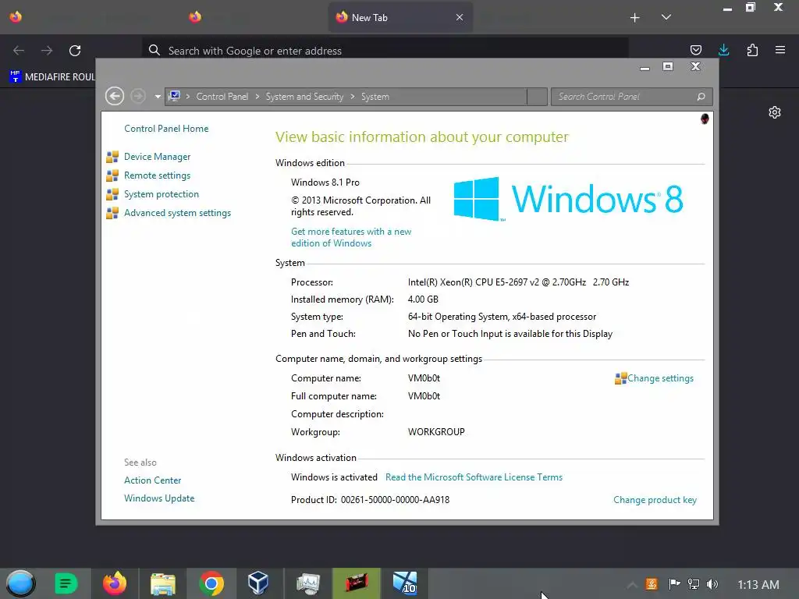Open Remote settings link

157,175
